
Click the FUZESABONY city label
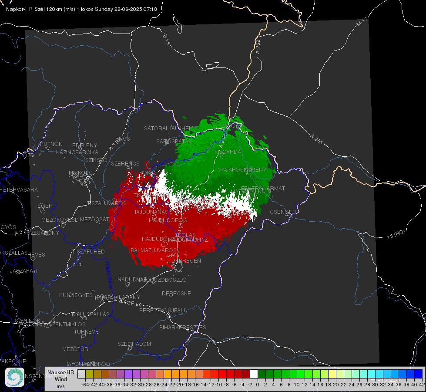click(41, 233)
